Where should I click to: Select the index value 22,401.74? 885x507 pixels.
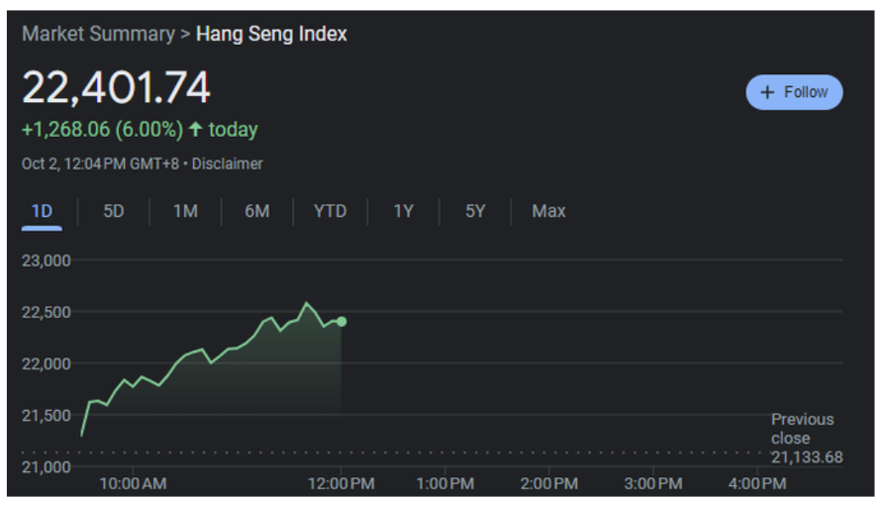point(117,88)
